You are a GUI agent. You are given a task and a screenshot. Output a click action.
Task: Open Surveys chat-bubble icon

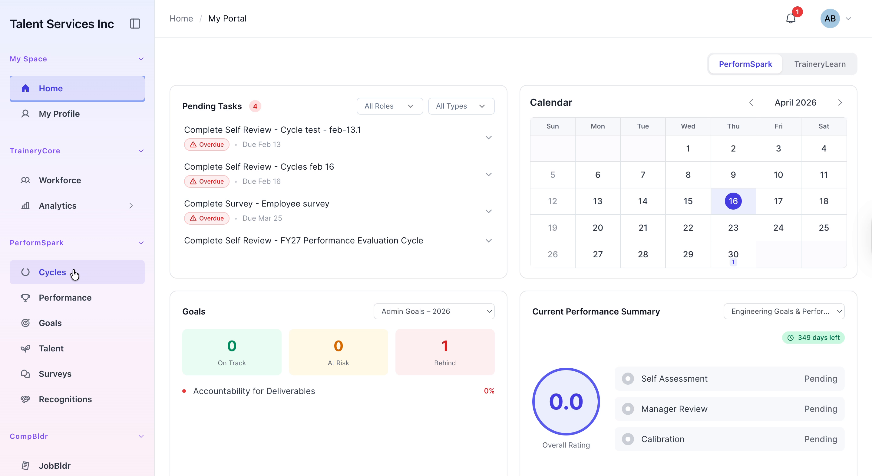pos(25,373)
